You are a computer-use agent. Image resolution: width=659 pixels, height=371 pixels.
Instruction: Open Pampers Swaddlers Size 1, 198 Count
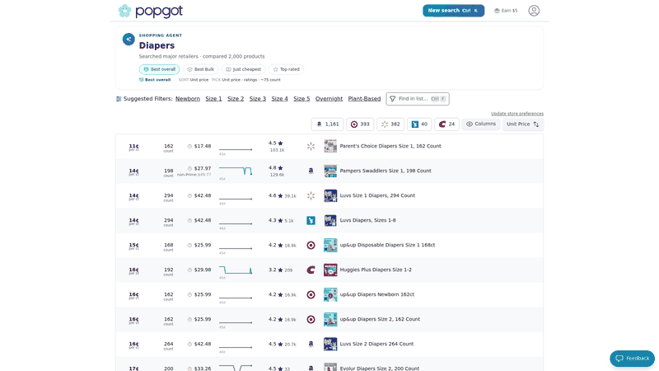(386, 171)
